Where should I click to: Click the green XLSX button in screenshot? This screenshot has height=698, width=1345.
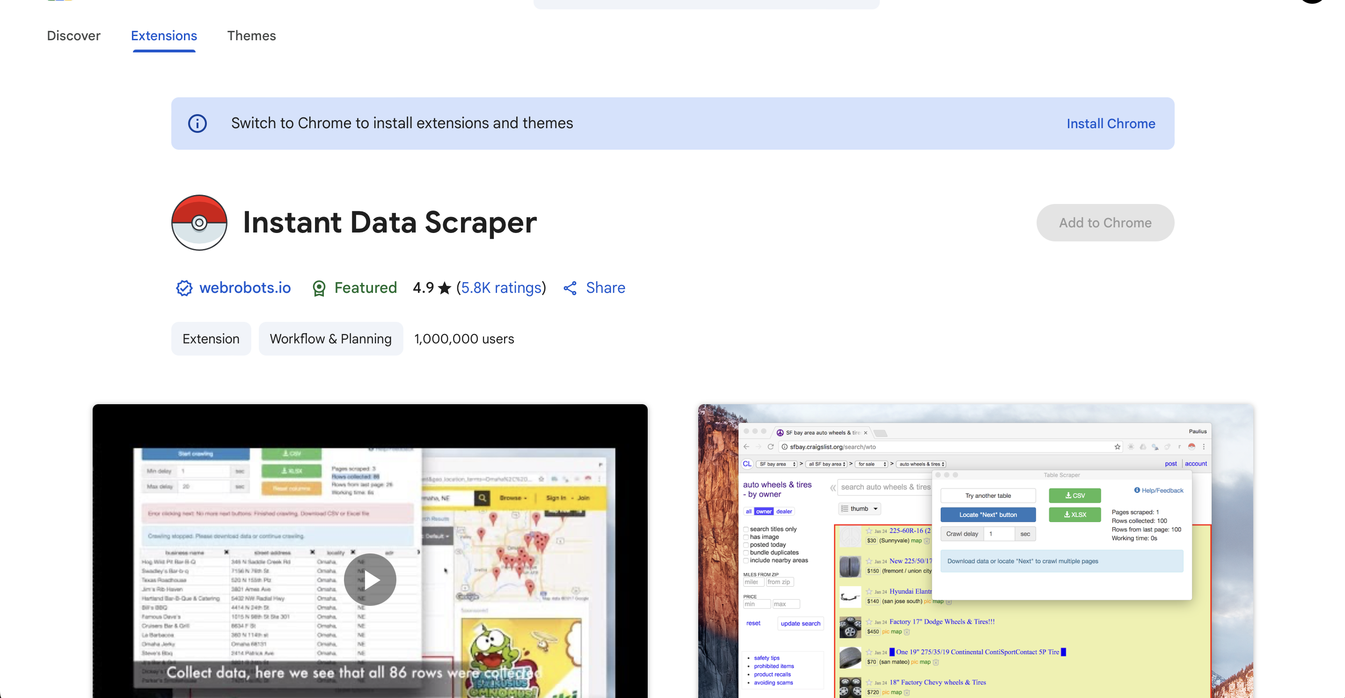1075,515
